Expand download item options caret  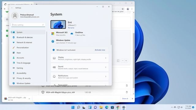pyautogui.click(x=29, y=99)
